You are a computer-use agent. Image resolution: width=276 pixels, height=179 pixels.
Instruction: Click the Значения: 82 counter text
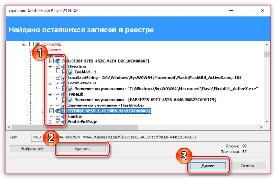[234, 152]
